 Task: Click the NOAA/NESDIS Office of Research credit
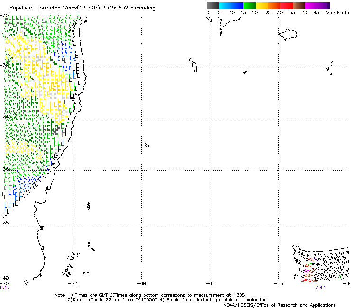click(279, 305)
